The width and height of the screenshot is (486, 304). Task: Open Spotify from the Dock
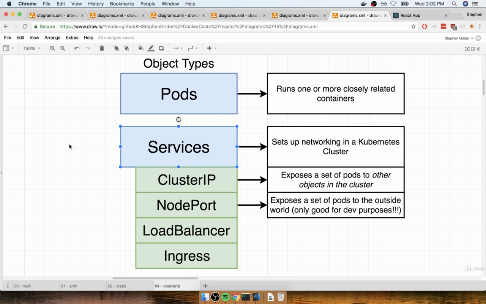[x=225, y=297]
